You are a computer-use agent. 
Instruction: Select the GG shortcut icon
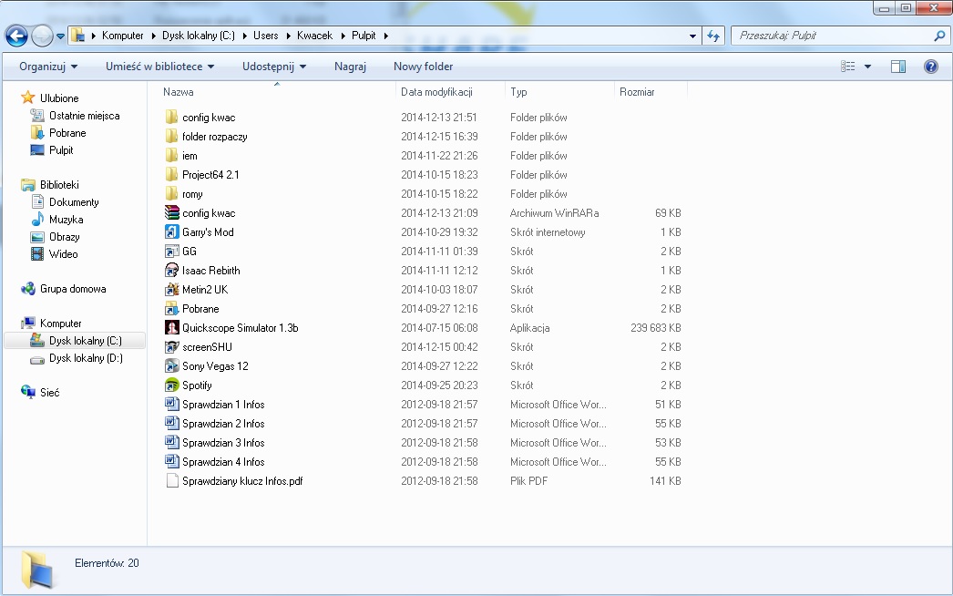(172, 251)
